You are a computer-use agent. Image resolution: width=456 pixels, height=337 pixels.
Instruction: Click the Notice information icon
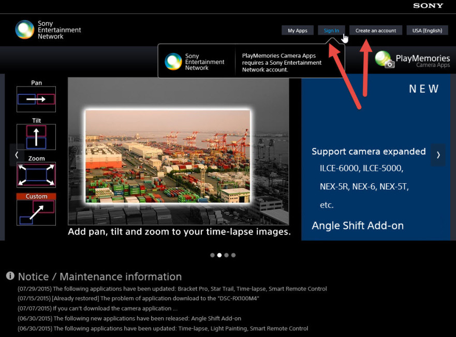(x=9, y=276)
